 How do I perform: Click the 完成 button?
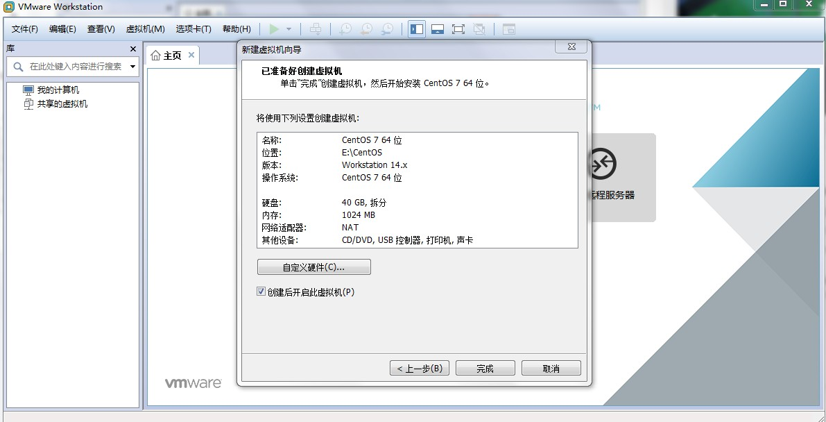tap(485, 368)
